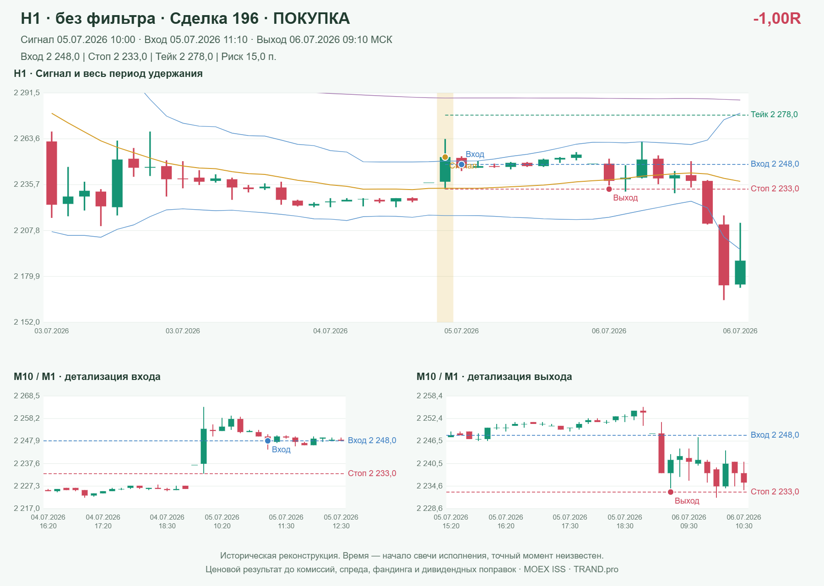
Task: Click 'Стоп 2 233,0' label in exit detail chart
Action: pos(775,492)
